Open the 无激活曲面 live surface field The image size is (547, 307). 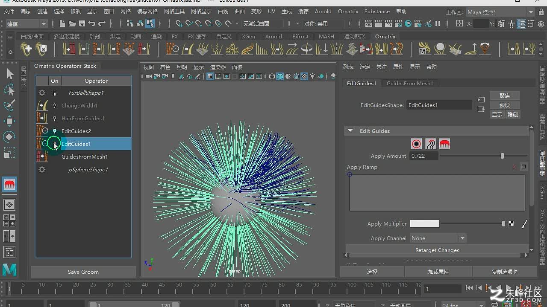tap(263, 24)
